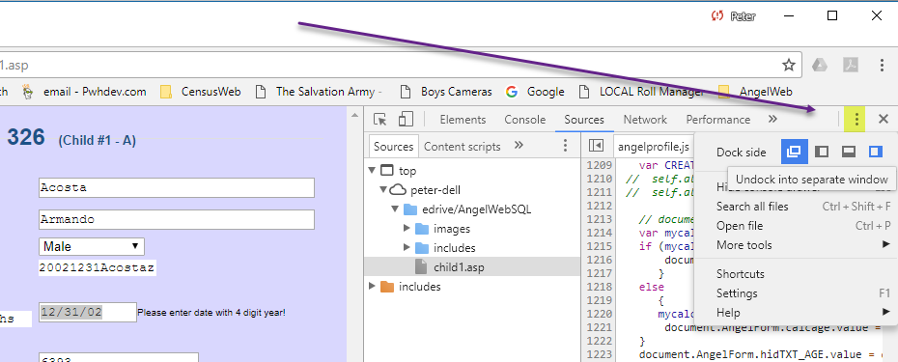Collapse the peter-dell domain node

point(383,189)
